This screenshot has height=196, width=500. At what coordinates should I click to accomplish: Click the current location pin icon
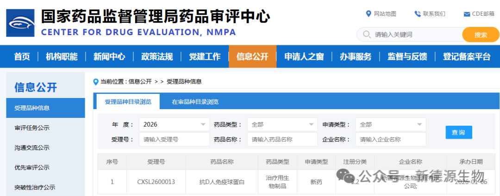[96, 82]
